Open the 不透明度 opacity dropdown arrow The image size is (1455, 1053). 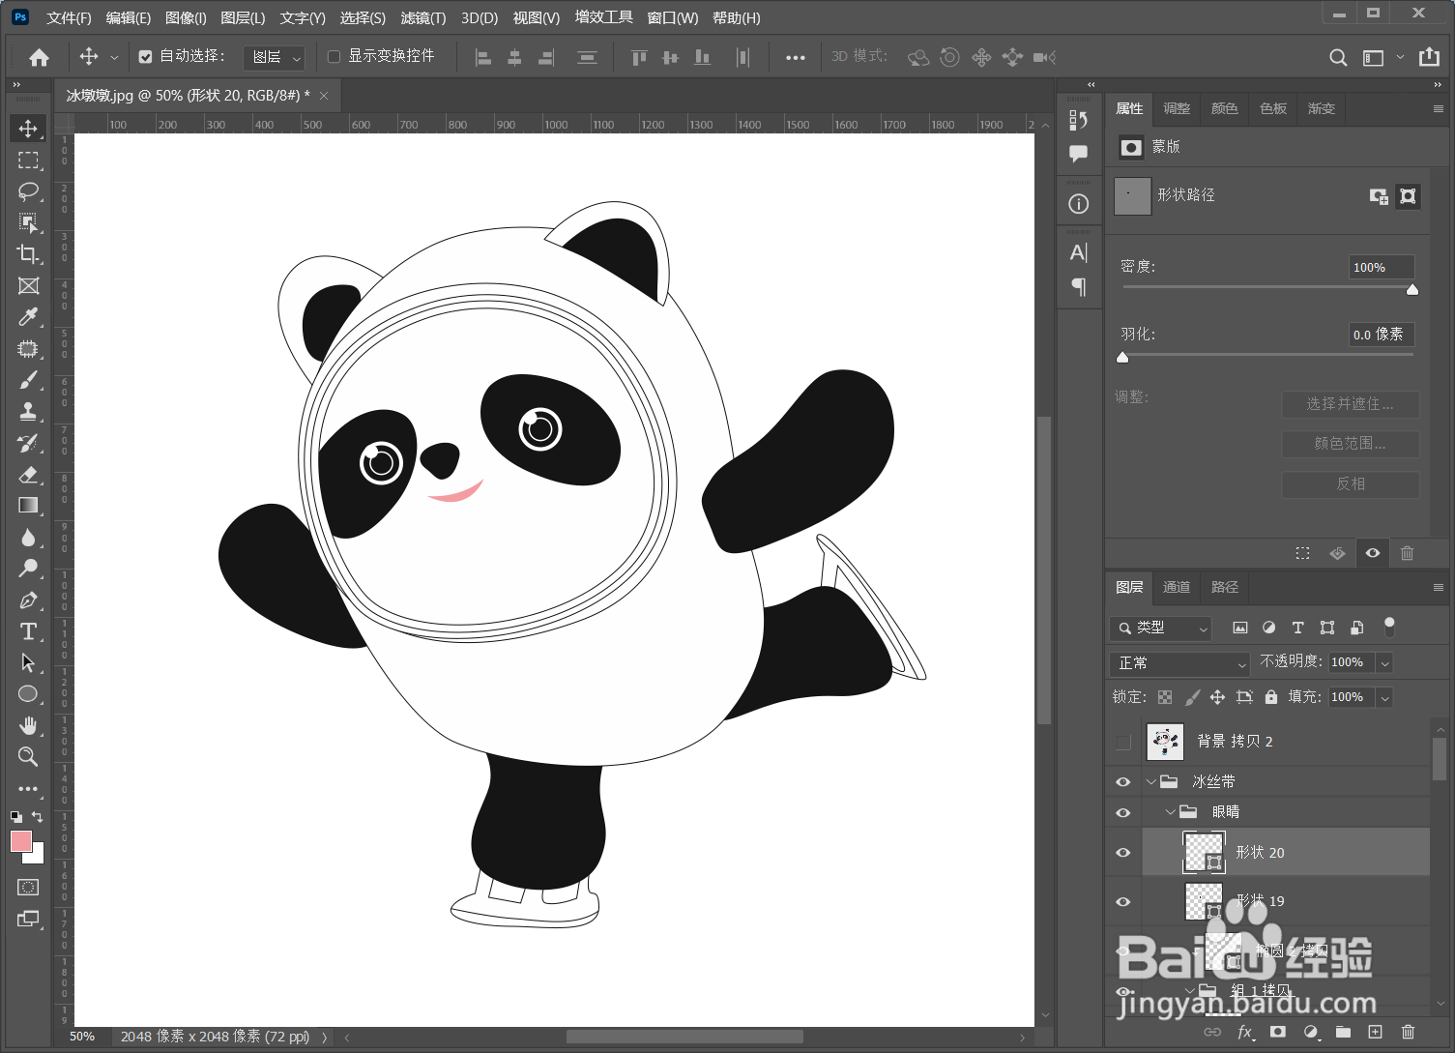pos(1384,663)
